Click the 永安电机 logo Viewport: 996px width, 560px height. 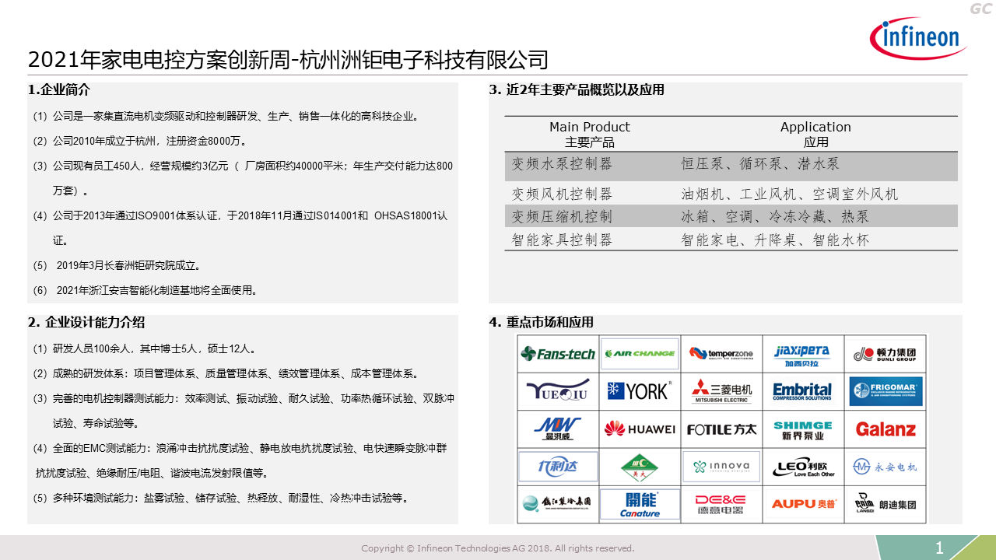(885, 467)
